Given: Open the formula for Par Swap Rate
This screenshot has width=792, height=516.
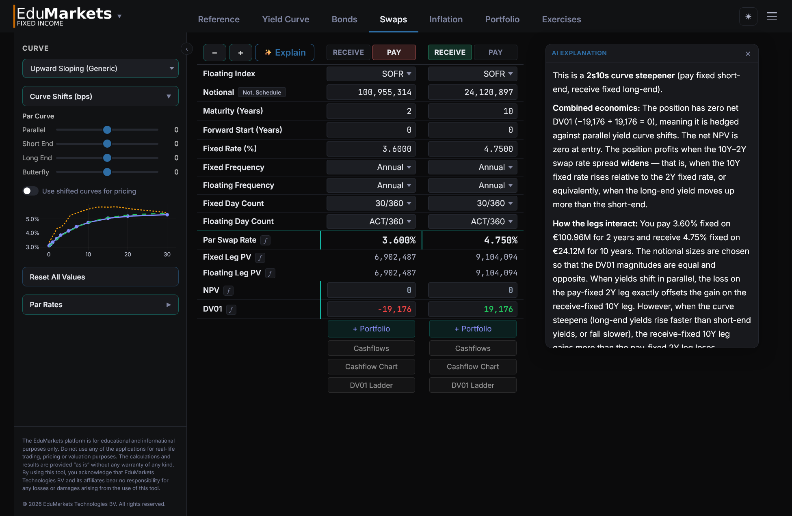Looking at the screenshot, I should click(x=265, y=240).
